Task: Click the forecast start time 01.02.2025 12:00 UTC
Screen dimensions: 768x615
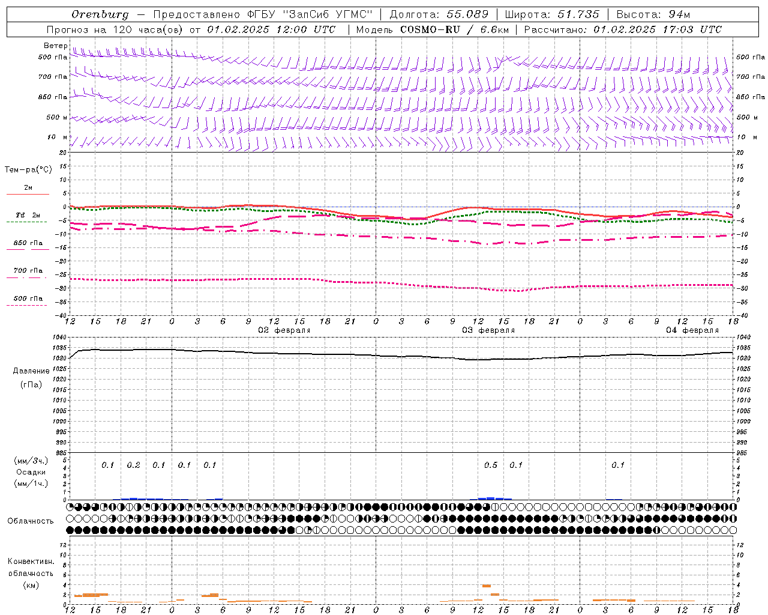Action: pyautogui.click(x=272, y=29)
